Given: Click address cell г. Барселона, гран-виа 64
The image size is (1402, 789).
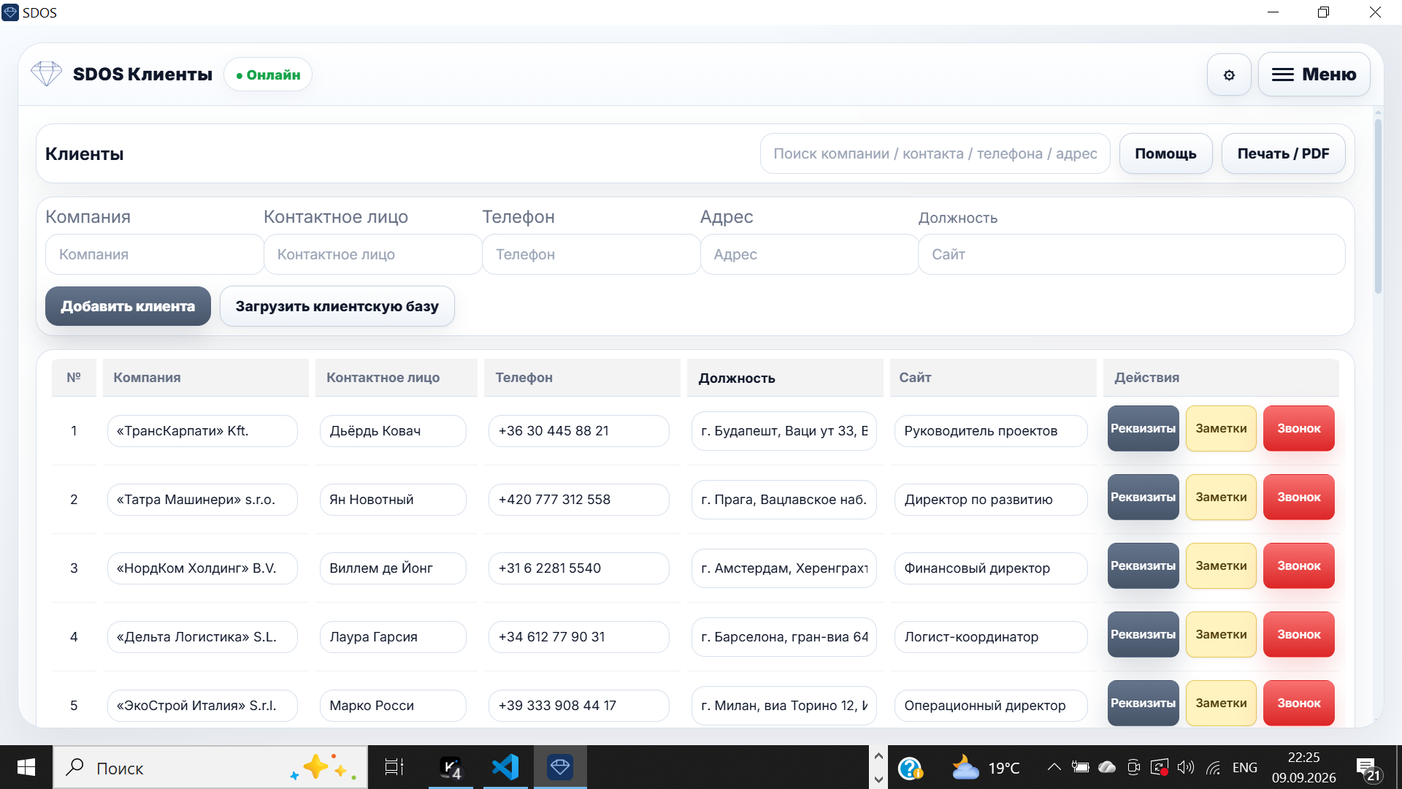Looking at the screenshot, I should click(784, 637).
